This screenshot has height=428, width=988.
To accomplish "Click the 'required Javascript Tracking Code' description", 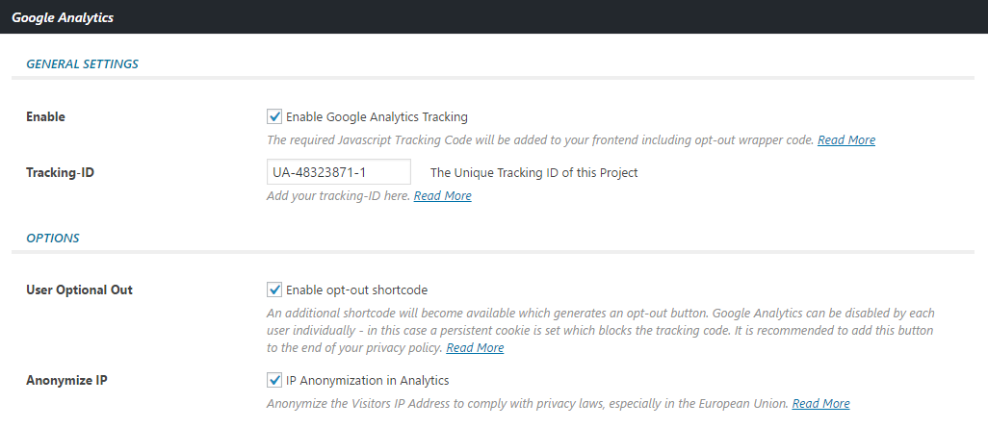I will (x=540, y=140).
